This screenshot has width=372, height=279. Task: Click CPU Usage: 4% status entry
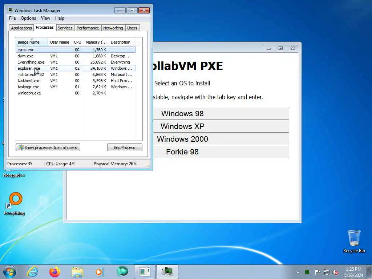61,164
